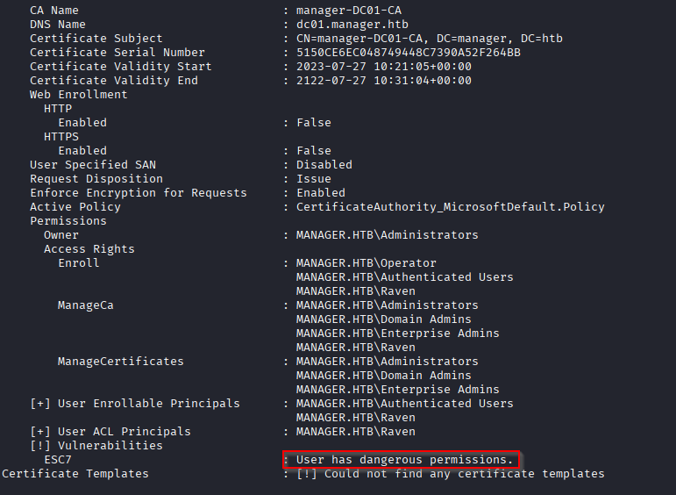The width and height of the screenshot is (676, 495).
Task: Click the User ACL Principals Raven value
Action: tap(356, 431)
